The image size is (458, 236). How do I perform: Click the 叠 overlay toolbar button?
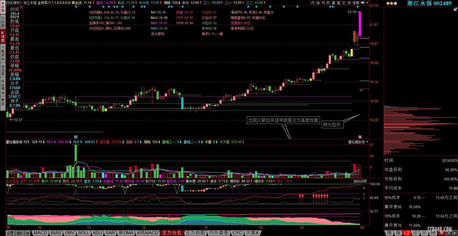[334, 2]
